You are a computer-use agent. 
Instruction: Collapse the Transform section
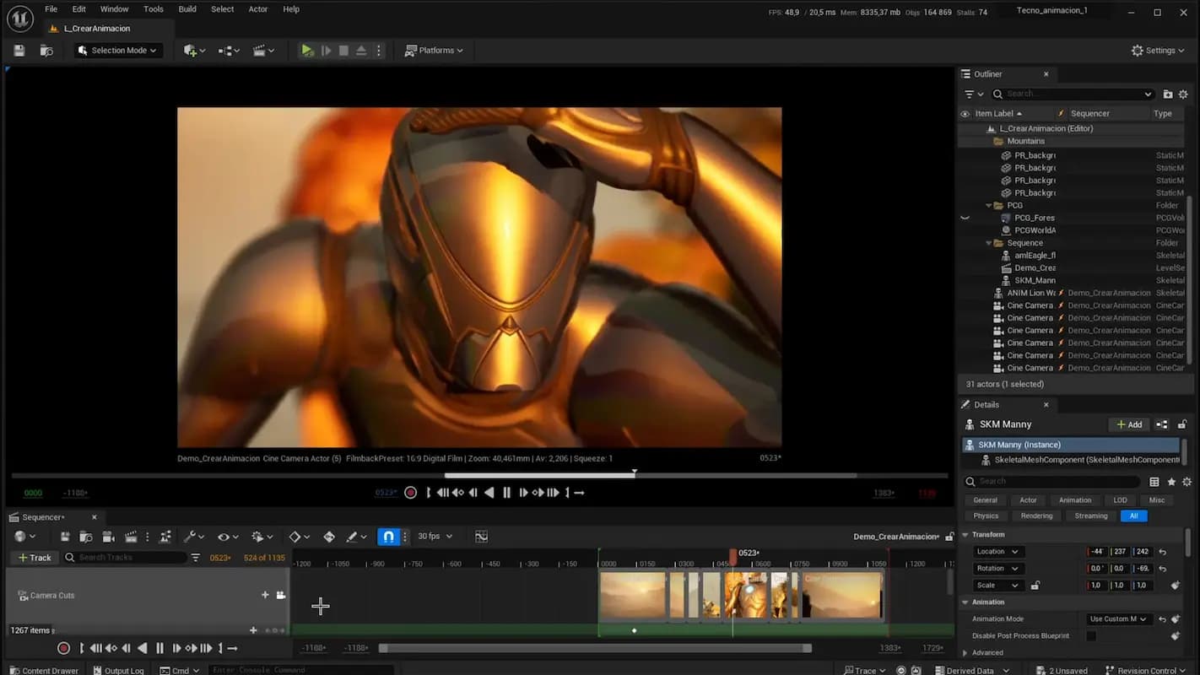(x=965, y=535)
